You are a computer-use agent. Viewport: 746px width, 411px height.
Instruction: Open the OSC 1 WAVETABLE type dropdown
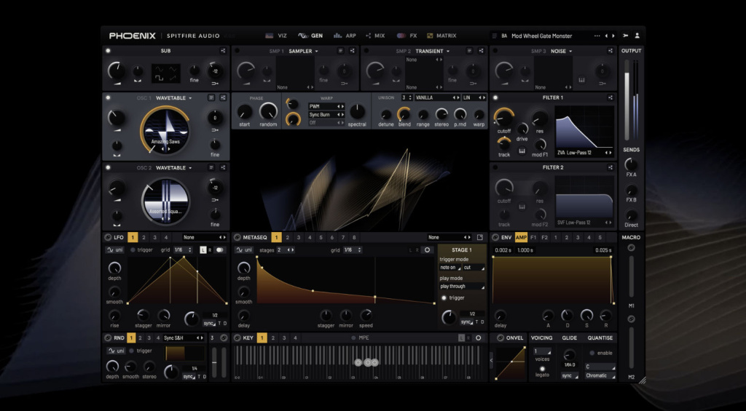174,98
